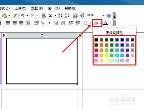Align cell text right
Image resolution: width=144 pixels, height=109 pixels.
[21, 23]
